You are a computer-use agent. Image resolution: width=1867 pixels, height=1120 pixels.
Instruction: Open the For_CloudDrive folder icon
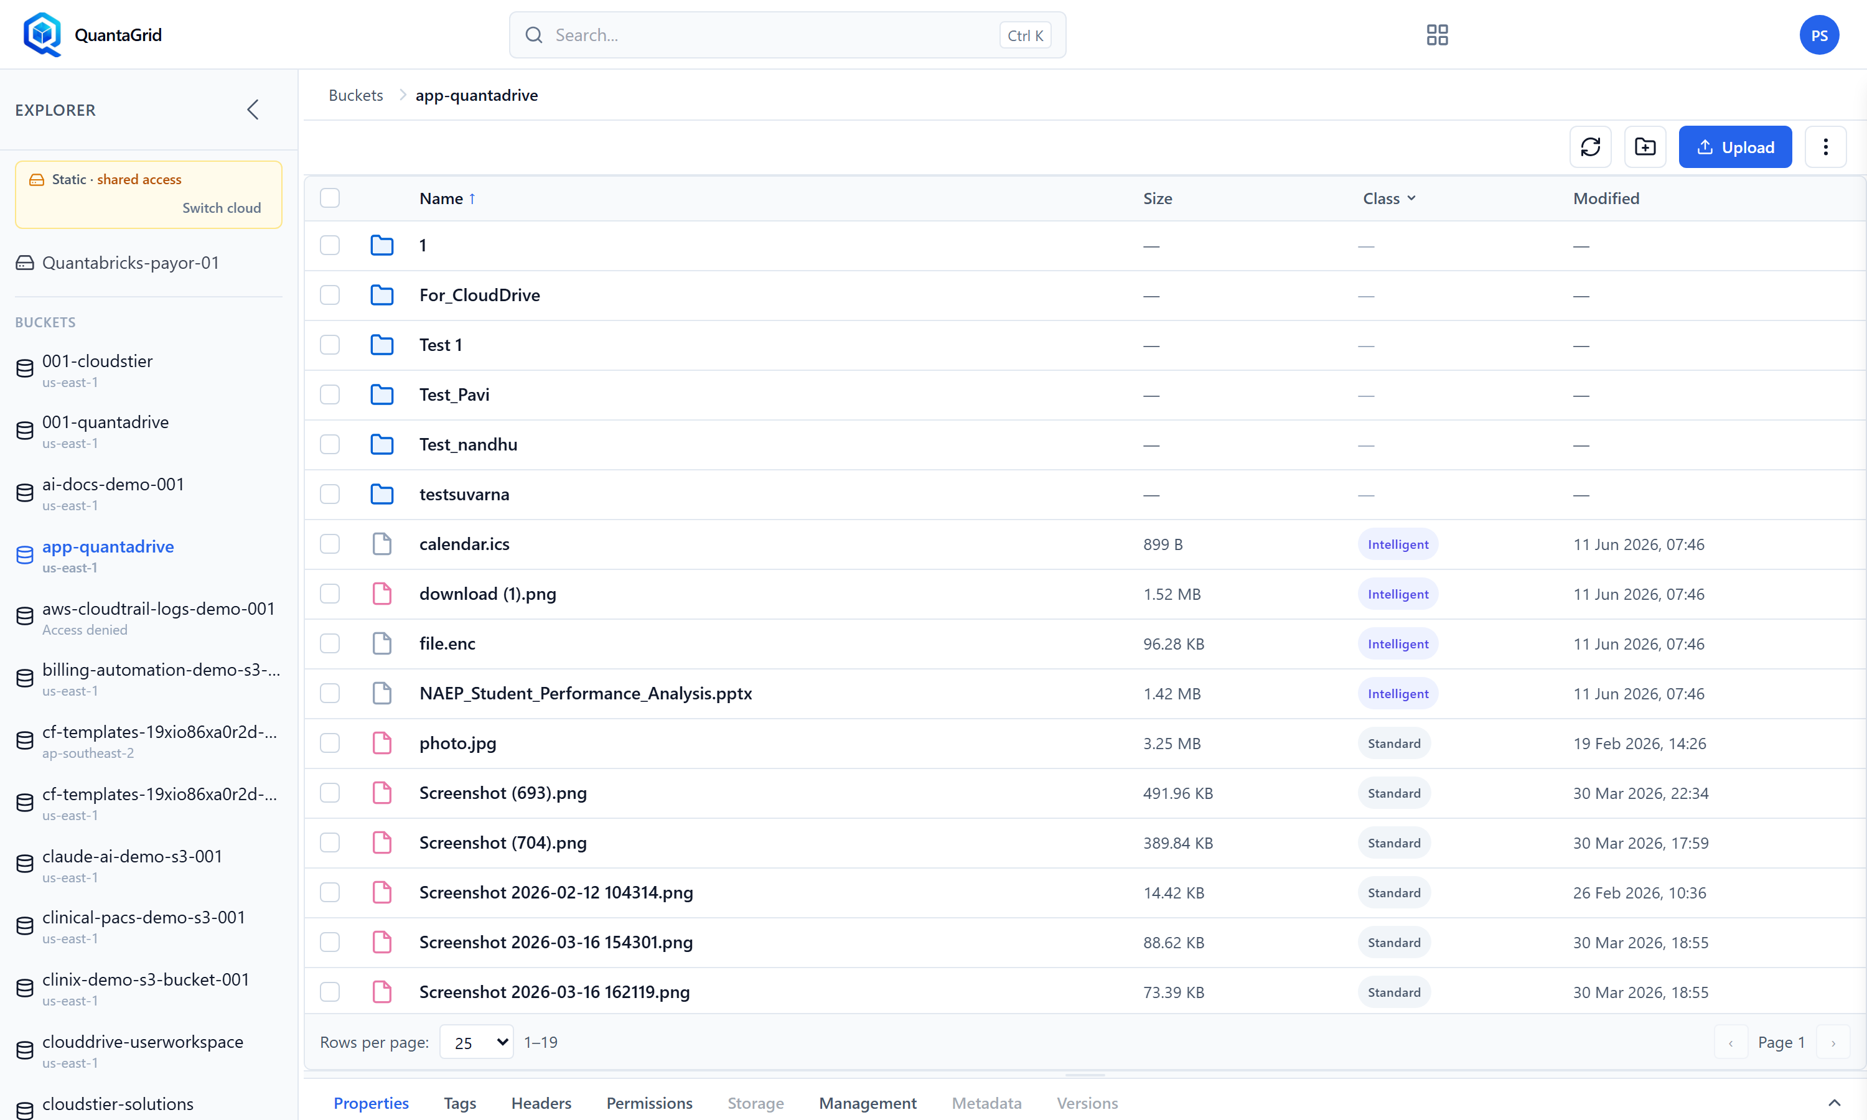[382, 295]
